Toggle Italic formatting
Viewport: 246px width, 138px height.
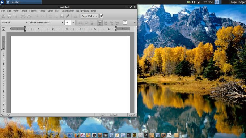(86, 23)
